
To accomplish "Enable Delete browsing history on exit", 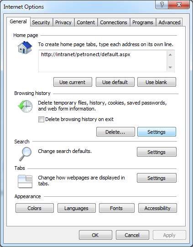I will click(x=41, y=120).
